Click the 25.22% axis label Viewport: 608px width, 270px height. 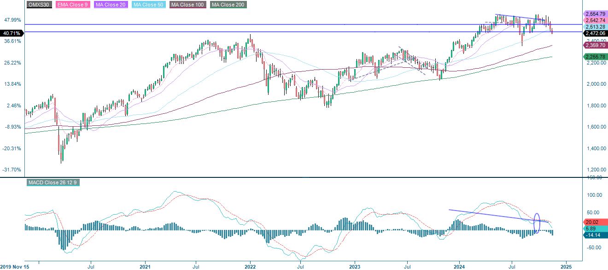tap(12, 63)
